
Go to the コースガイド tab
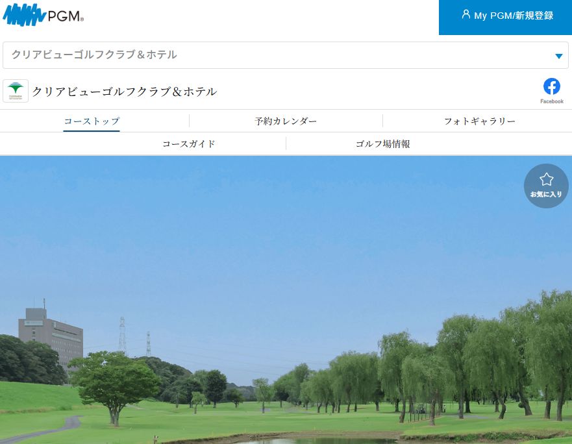(188, 144)
